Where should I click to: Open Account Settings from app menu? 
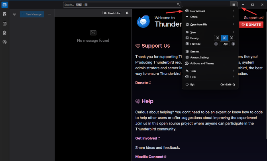(210, 57)
